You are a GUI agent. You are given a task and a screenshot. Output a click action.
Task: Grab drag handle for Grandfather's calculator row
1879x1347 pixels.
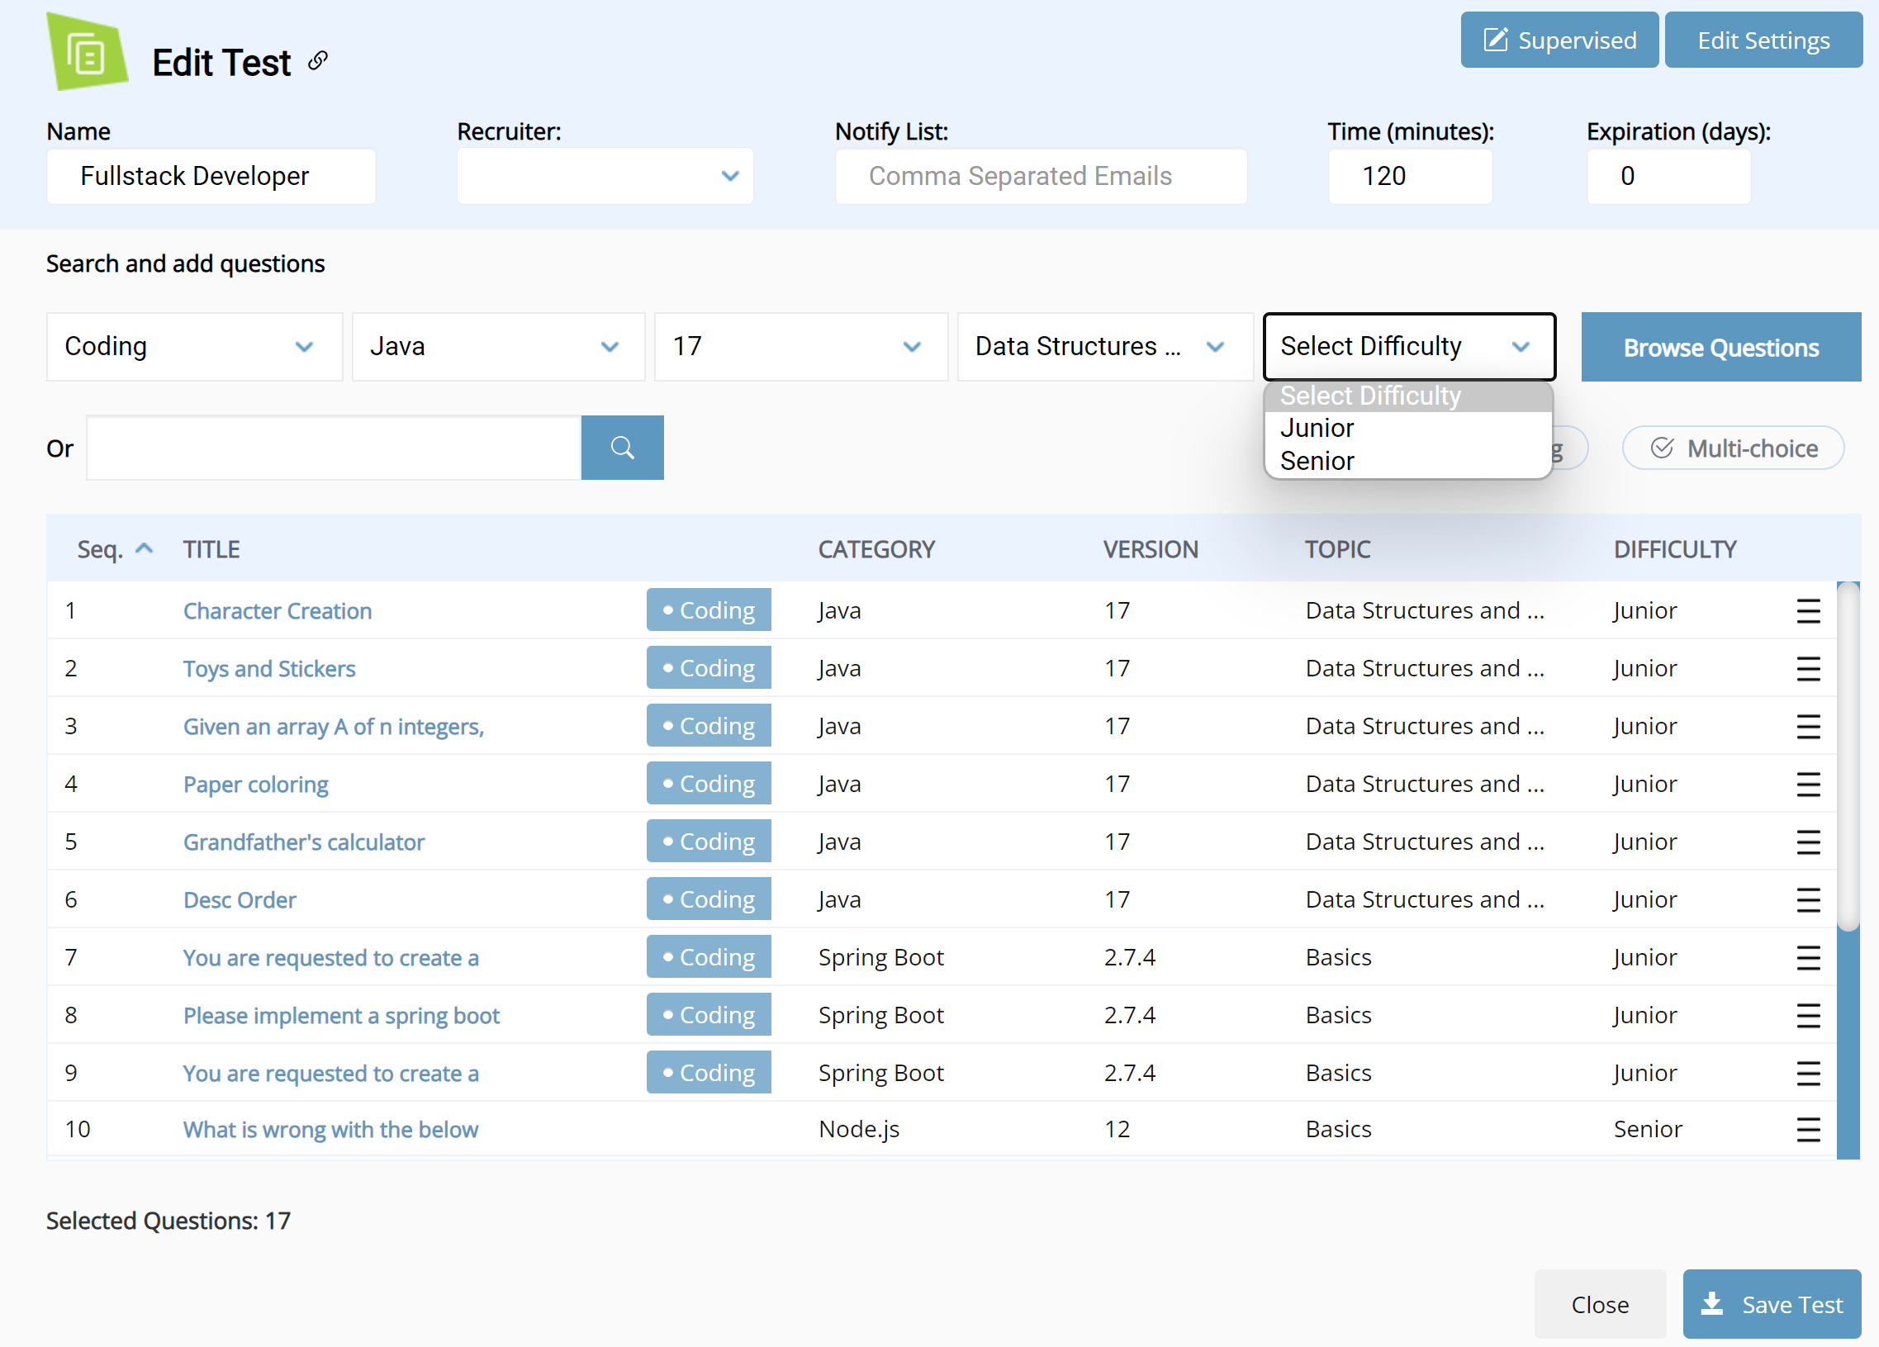1808,842
